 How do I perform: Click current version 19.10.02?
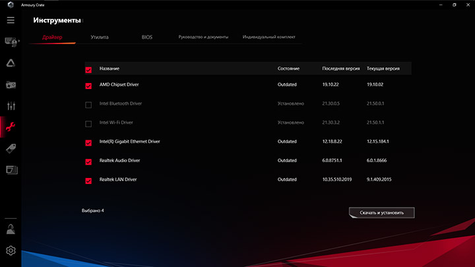[375, 84]
